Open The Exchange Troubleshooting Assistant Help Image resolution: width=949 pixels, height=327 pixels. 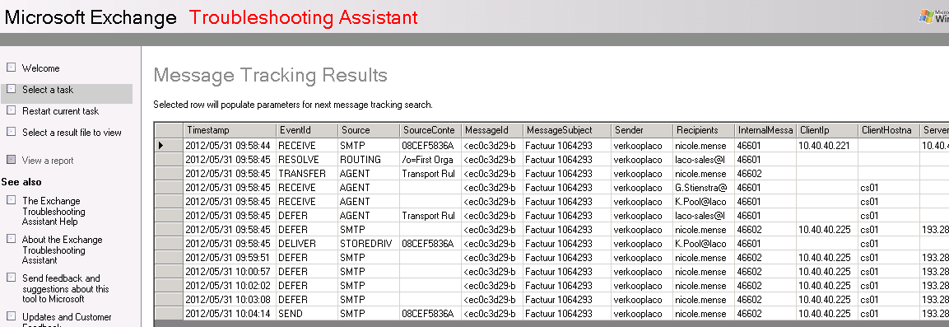point(53,212)
